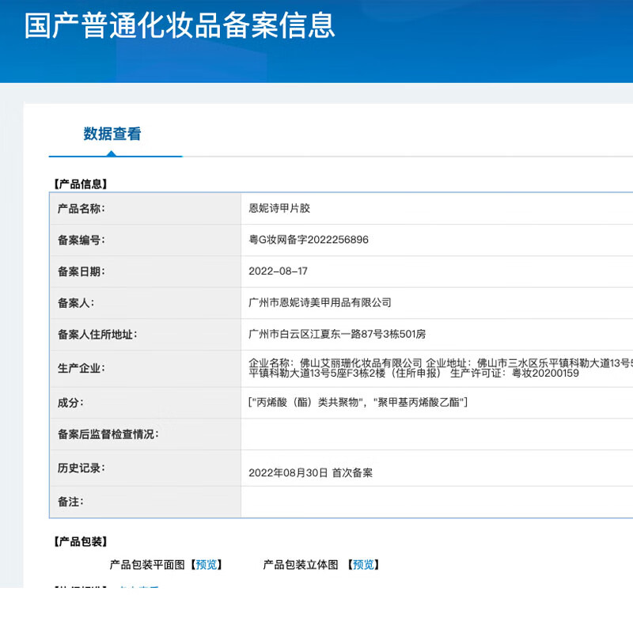Click the empty 备案后监督检查情况 value cell
The width and height of the screenshot is (633, 633).
coord(437,434)
